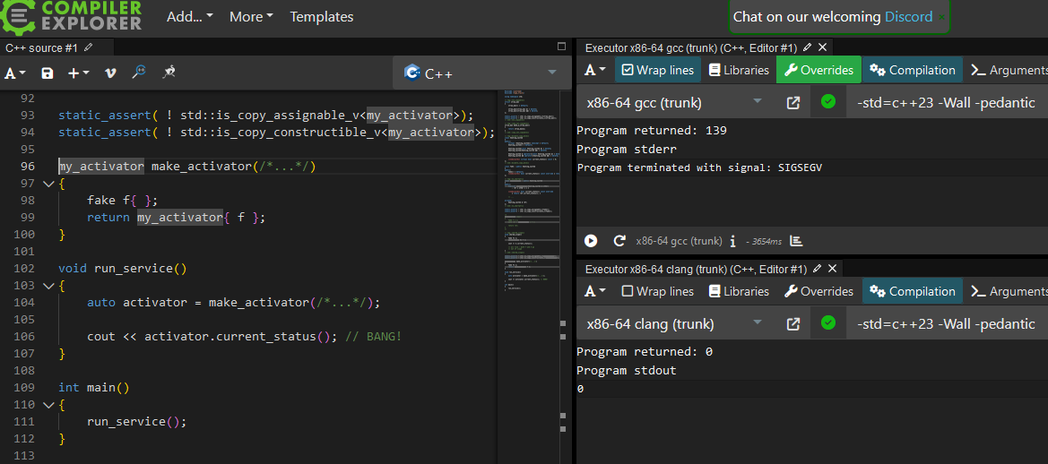Click clang compiler options input field
Viewport: 1048px width, 464px height.
(x=946, y=323)
